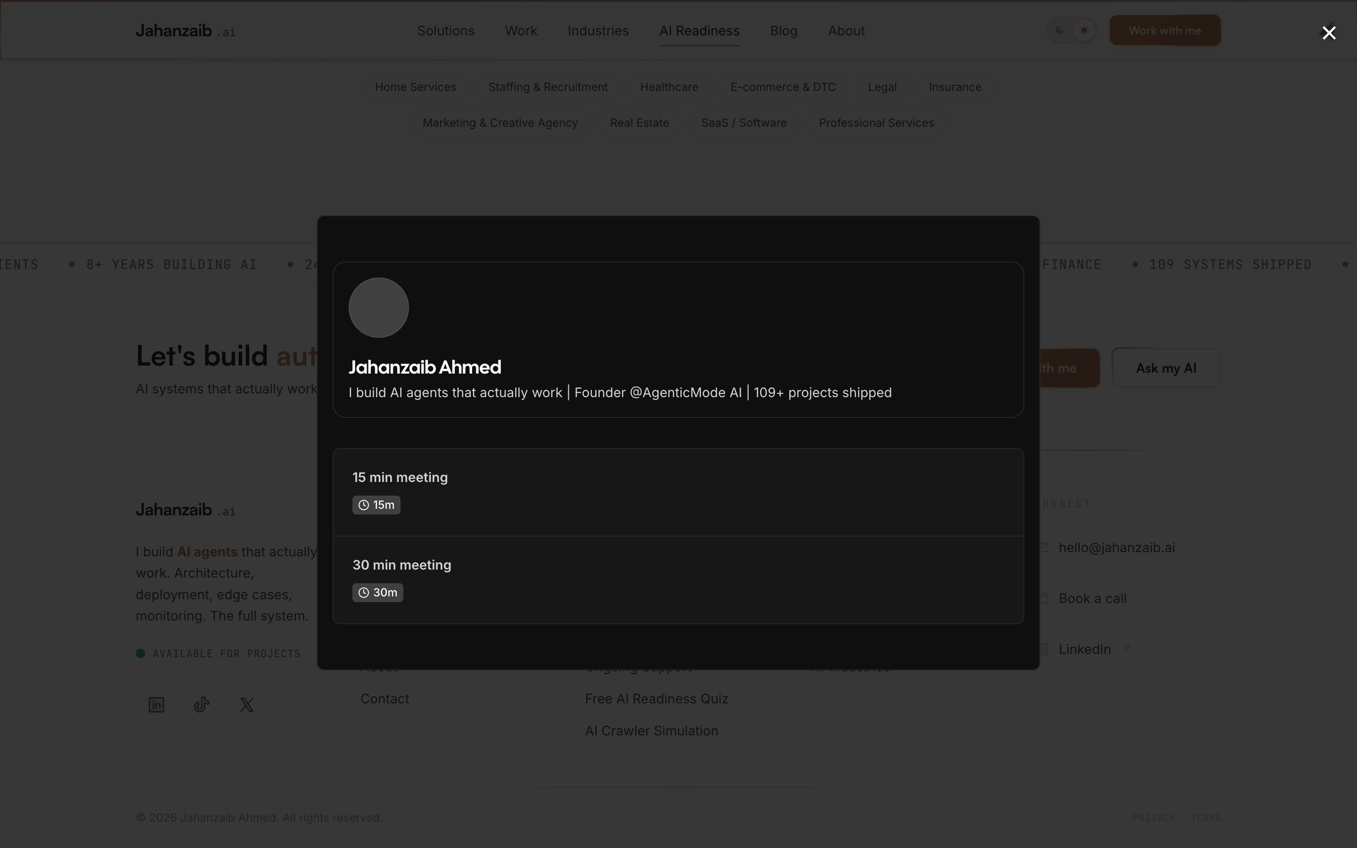The image size is (1357, 848).
Task: Click Jahanzaib Ahmed's profile avatar
Action: pyautogui.click(x=378, y=307)
